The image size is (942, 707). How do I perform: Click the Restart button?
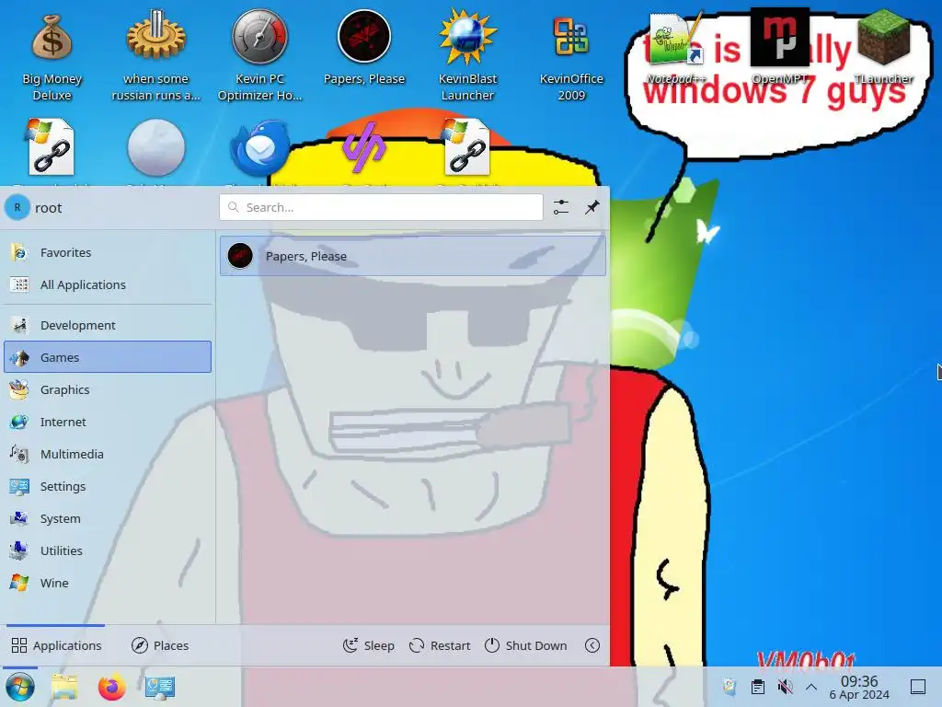(440, 645)
